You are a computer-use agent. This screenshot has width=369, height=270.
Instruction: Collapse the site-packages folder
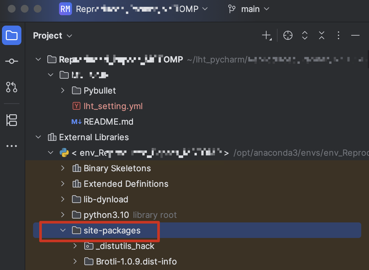point(63,231)
